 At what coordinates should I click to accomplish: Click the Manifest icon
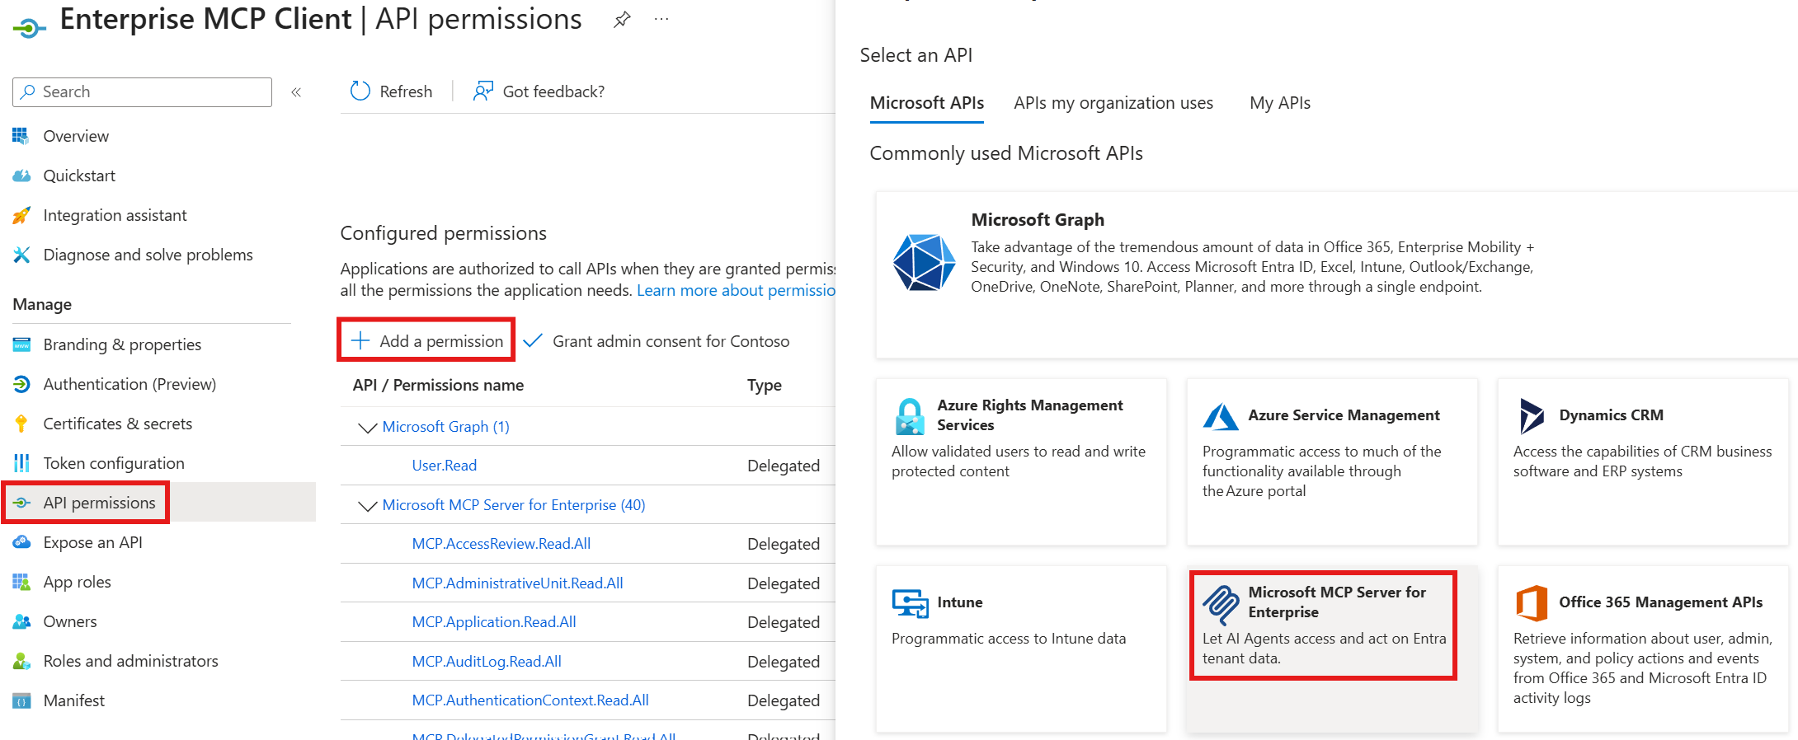tap(21, 700)
